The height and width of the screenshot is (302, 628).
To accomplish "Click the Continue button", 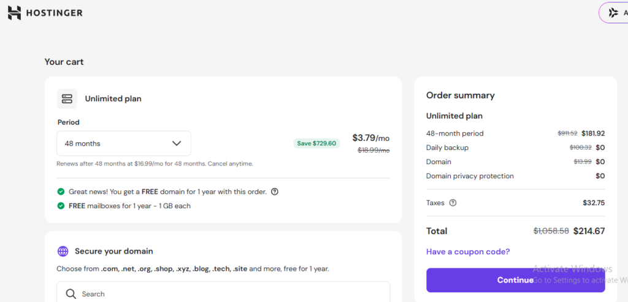I will point(515,280).
